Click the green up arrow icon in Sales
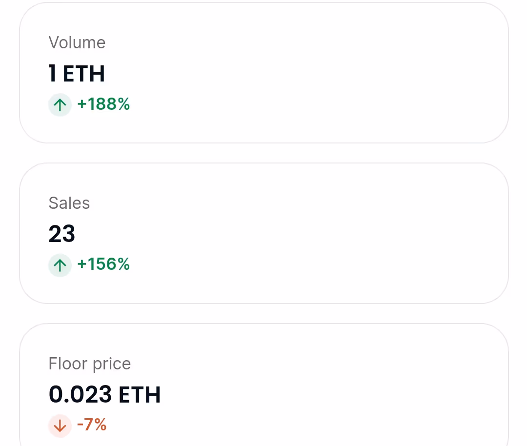527x446 pixels. tap(60, 265)
